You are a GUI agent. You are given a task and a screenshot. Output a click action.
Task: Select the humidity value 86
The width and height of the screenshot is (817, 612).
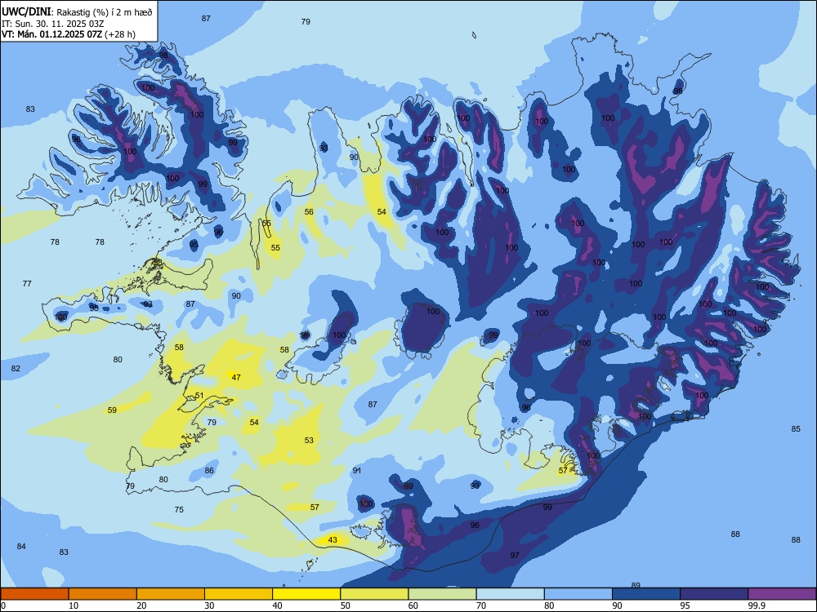coord(209,471)
